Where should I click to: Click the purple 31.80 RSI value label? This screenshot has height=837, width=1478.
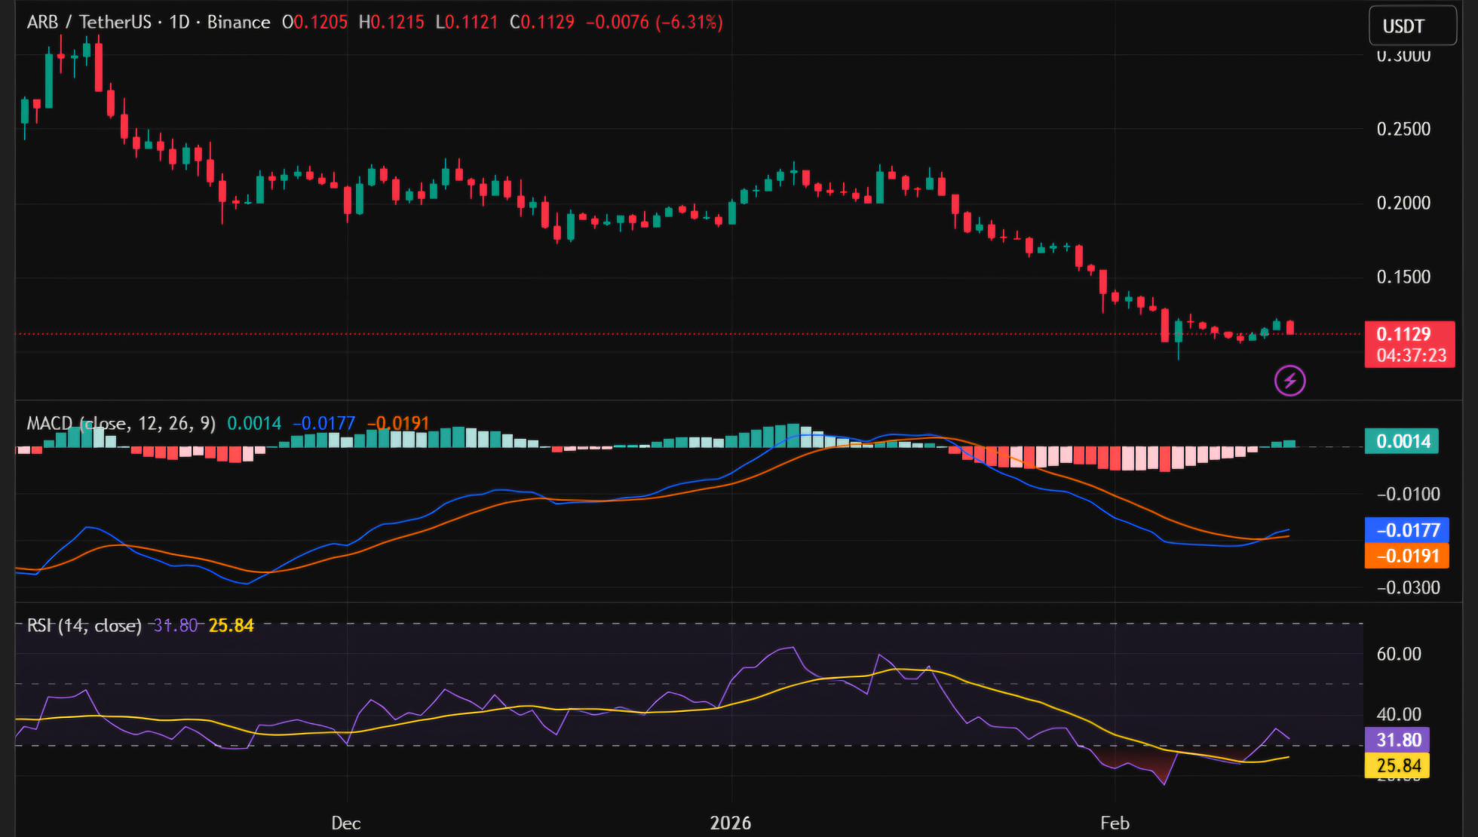tap(1397, 740)
